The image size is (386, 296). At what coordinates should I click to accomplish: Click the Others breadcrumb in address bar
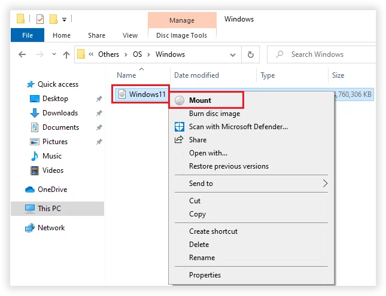(x=108, y=54)
